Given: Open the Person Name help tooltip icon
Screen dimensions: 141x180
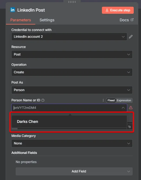Looking at the screenshot, I should tap(43, 100).
